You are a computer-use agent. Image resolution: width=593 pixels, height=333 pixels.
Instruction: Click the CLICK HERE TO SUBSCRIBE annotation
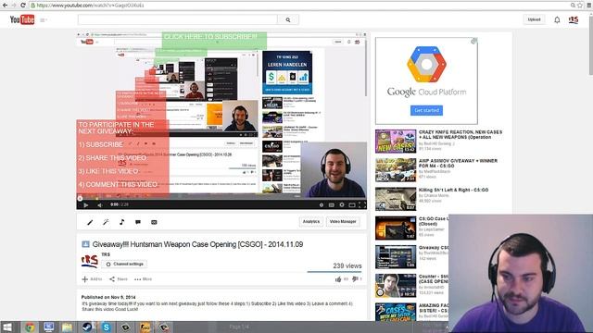[x=214, y=40]
